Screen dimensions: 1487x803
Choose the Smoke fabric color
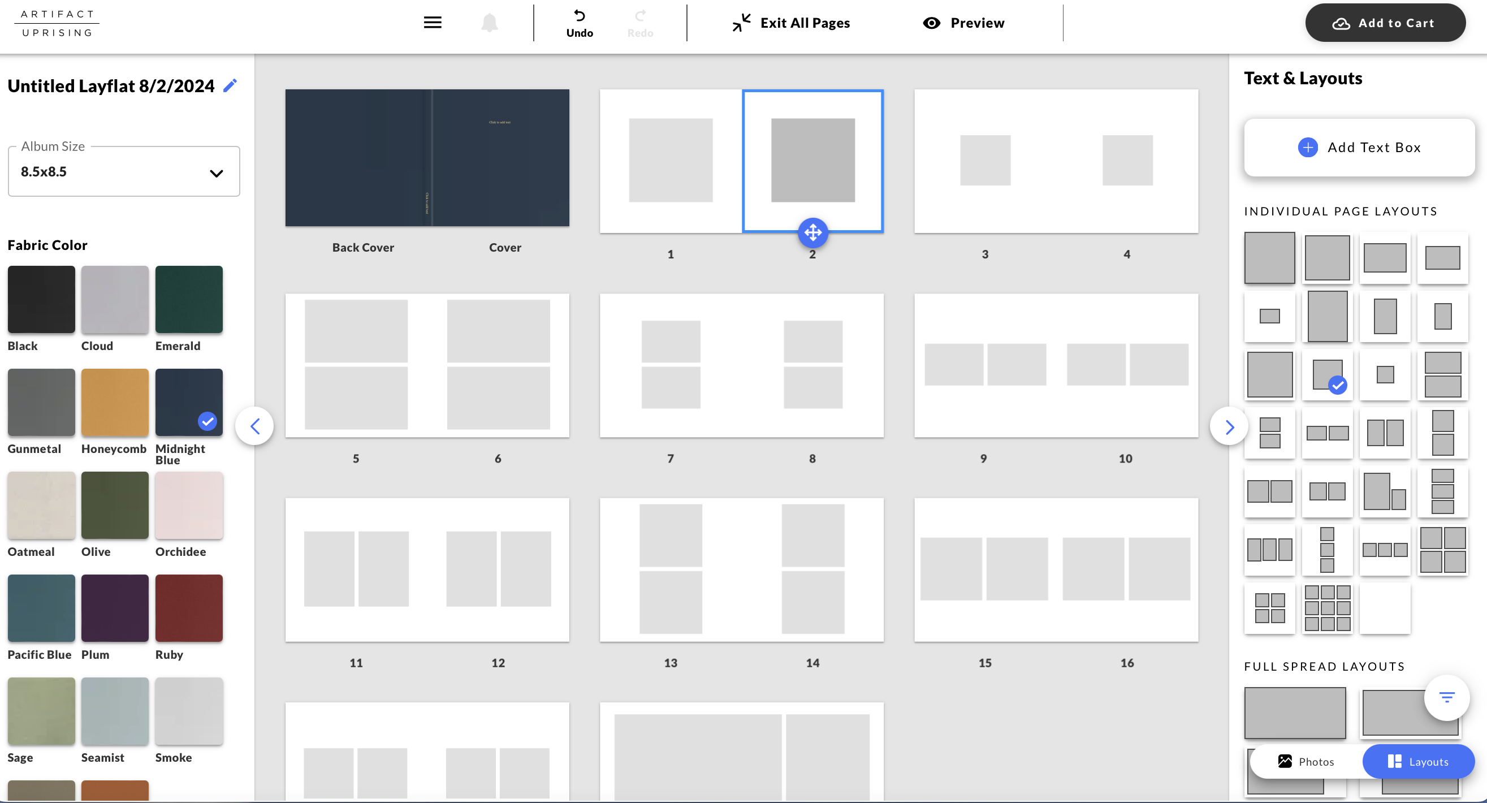pos(189,711)
